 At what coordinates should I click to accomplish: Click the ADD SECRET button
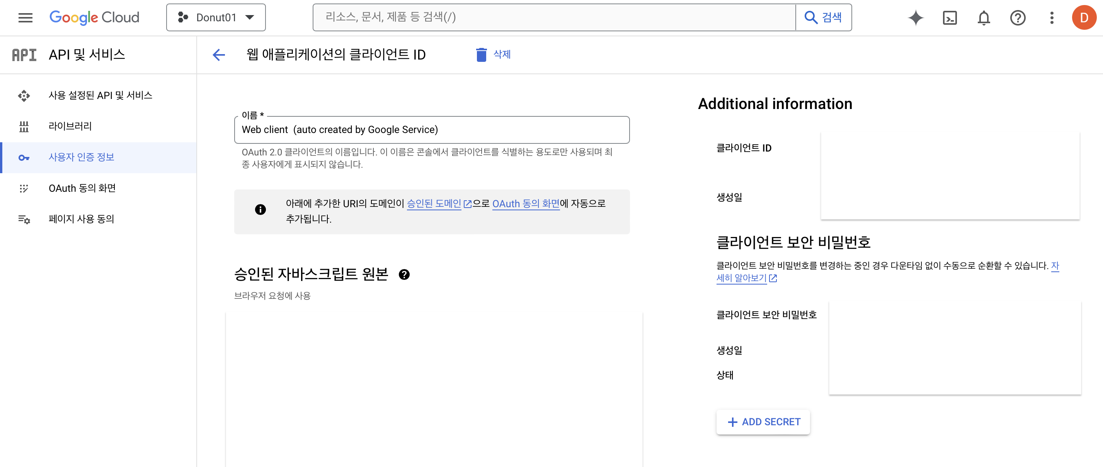(763, 422)
